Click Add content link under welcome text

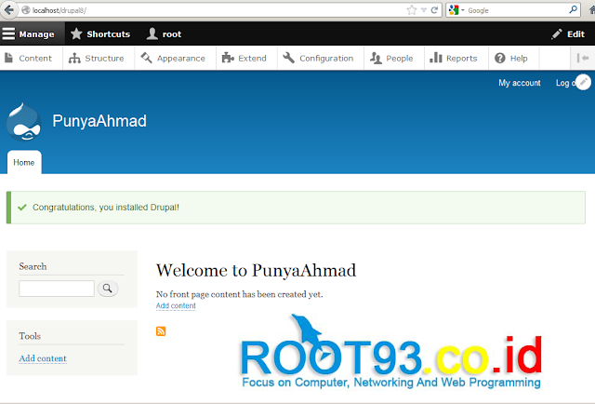[x=176, y=305]
